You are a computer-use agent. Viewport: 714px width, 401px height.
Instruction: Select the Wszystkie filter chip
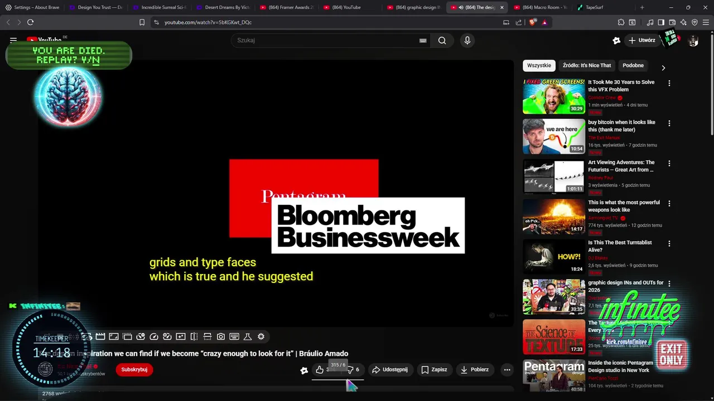(x=539, y=66)
